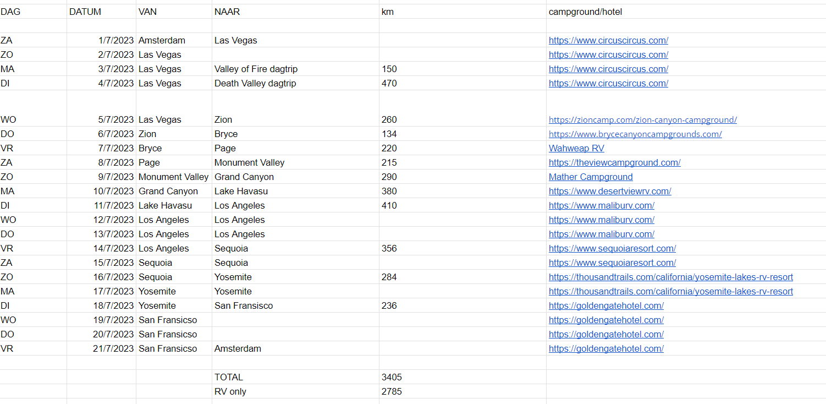Image resolution: width=826 pixels, height=404 pixels.
Task: Open the maliburv.com link in the 11/7/2023 row
Action: tap(601, 206)
